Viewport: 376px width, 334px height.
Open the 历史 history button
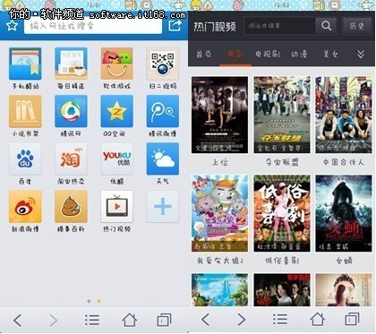[356, 26]
